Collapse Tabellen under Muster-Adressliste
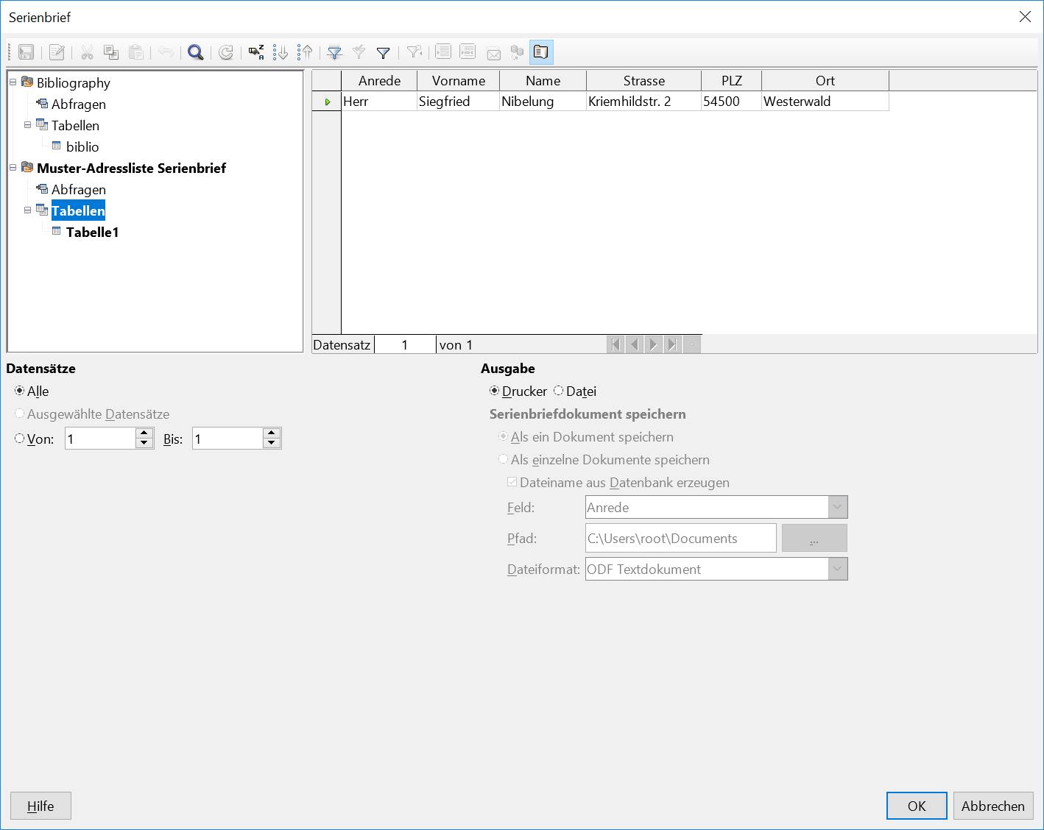 pyautogui.click(x=27, y=210)
